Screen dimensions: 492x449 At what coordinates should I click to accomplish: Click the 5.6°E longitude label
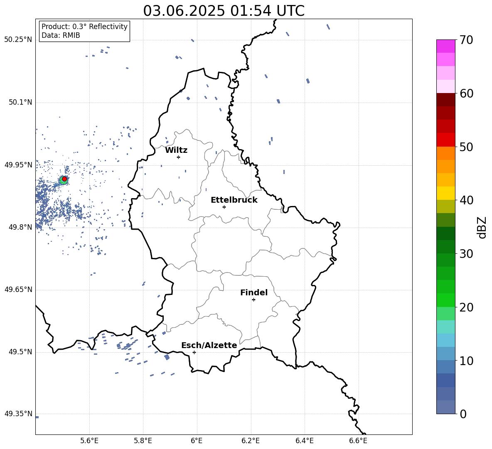pyautogui.click(x=89, y=441)
